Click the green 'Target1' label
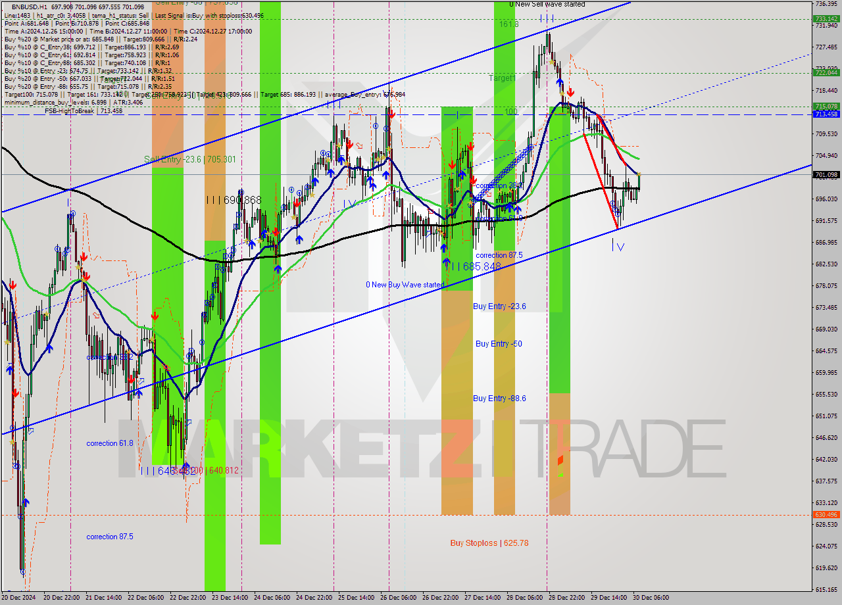This screenshot has width=842, height=605. click(x=502, y=78)
